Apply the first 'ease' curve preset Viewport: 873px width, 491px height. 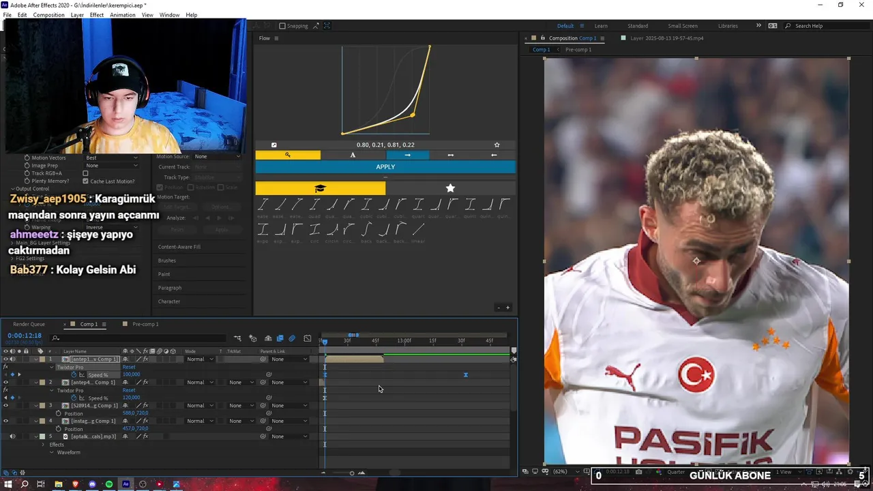click(x=262, y=205)
